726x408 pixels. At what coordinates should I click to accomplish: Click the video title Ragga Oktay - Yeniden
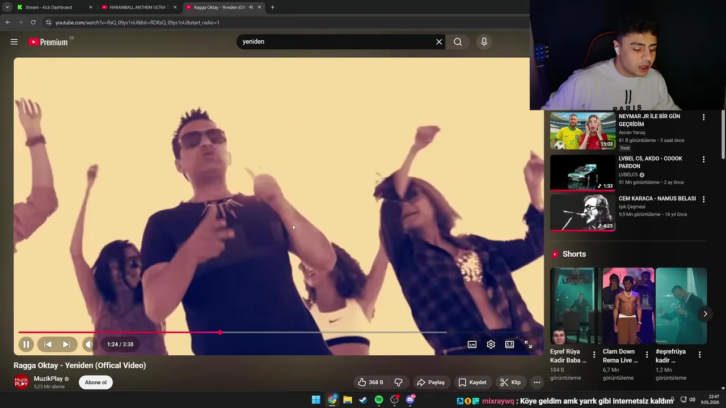(x=80, y=365)
